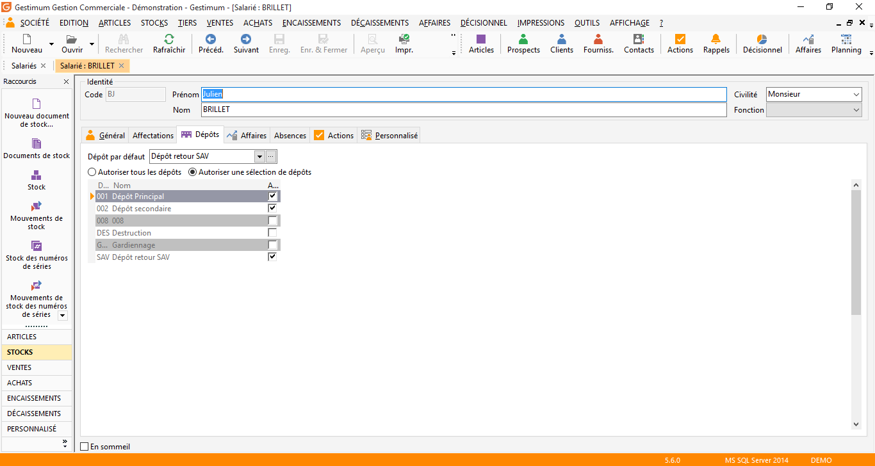This screenshot has height=466, width=875.
Task: Select PERSONNALISÉ sidebar category
Action: [37, 429]
